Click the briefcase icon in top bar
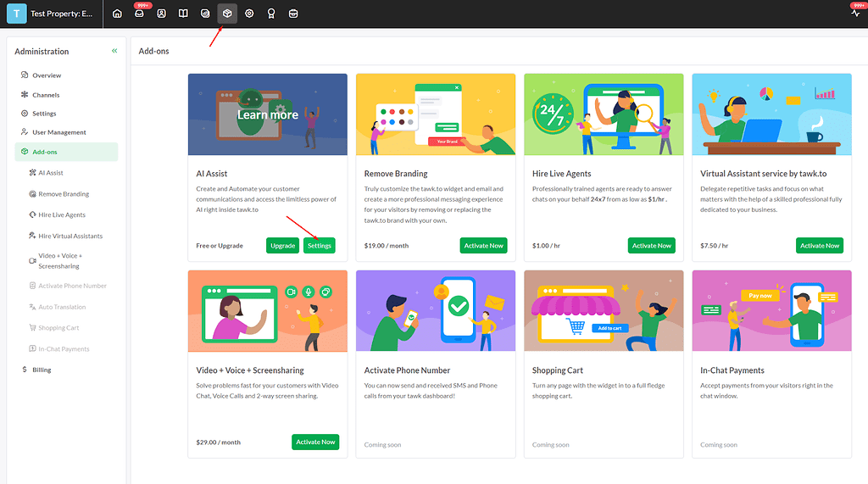868x484 pixels. tap(293, 14)
